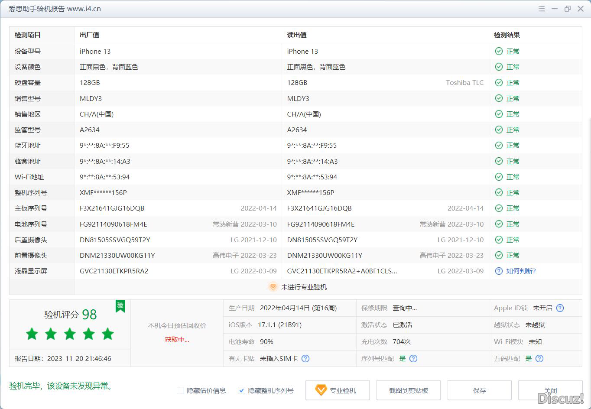The width and height of the screenshot is (591, 409).
Task: Open the title bar menu list icon
Action: point(541,9)
